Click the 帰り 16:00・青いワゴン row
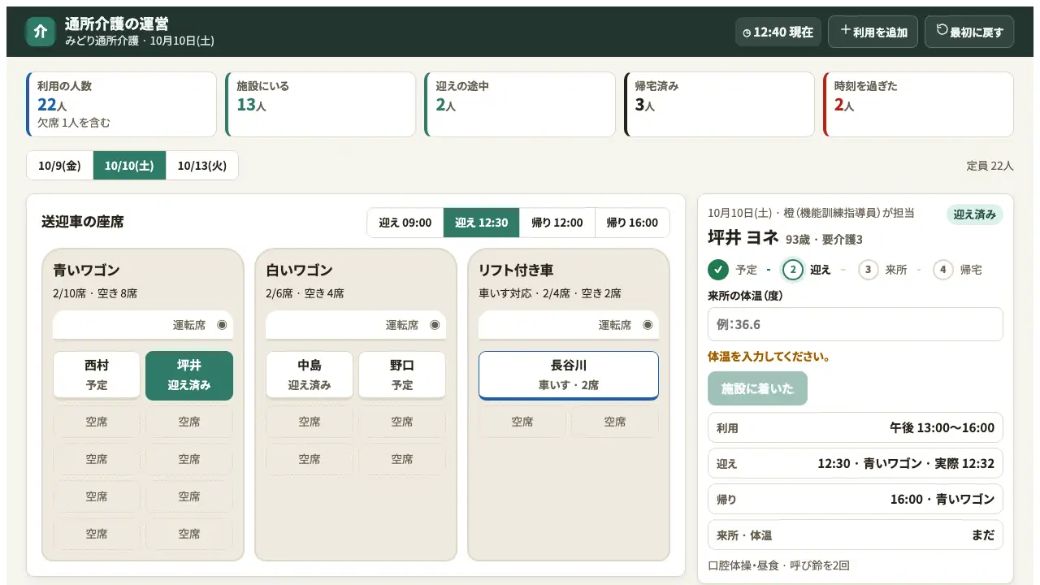The height and width of the screenshot is (585, 1040). pyautogui.click(x=856, y=499)
